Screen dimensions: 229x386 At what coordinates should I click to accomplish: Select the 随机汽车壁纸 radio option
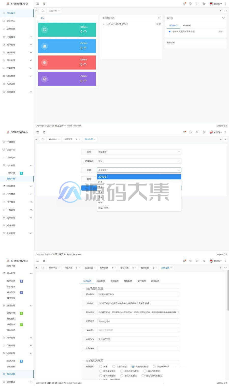pyautogui.click(x=145, y=371)
